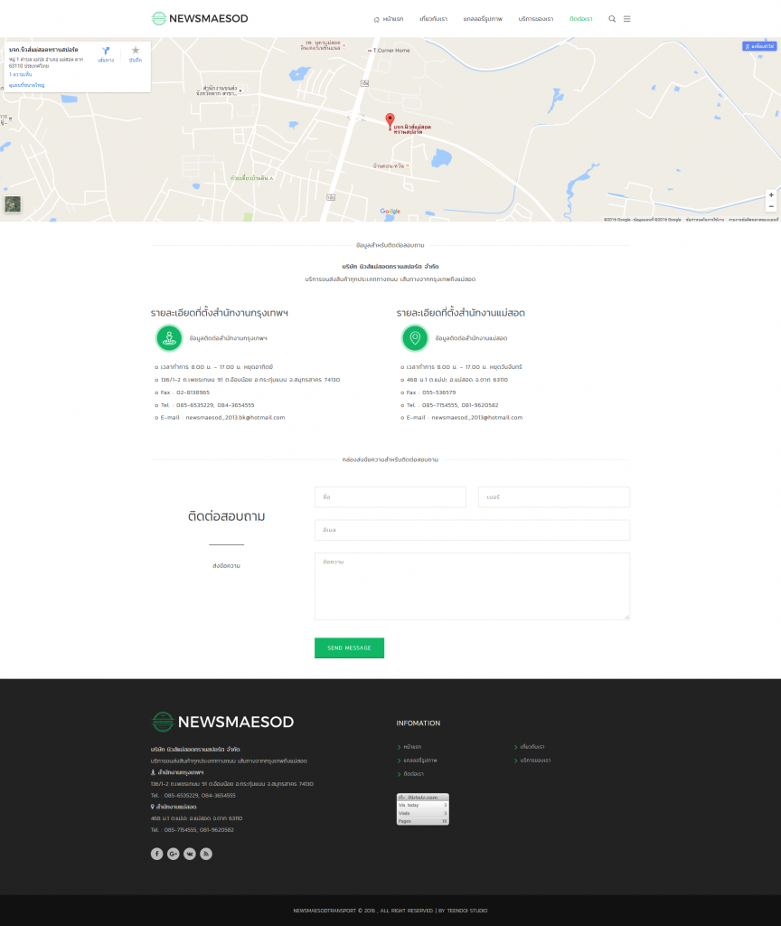Viewport: 781px width, 926px height.
Task: Open the เกี่ยวกับเรา menu item
Action: [433, 19]
